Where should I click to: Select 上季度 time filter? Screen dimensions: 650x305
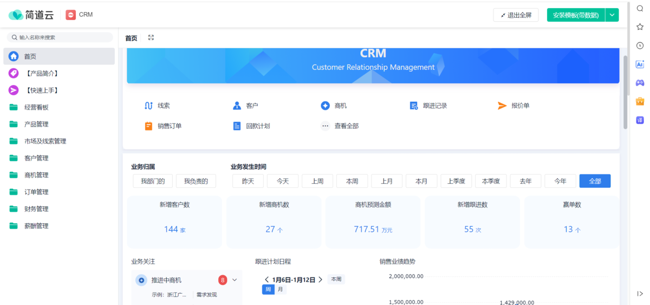(456, 181)
